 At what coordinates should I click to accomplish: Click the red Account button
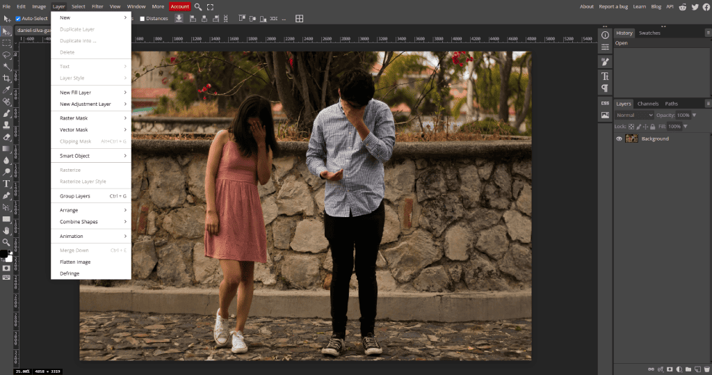point(179,6)
